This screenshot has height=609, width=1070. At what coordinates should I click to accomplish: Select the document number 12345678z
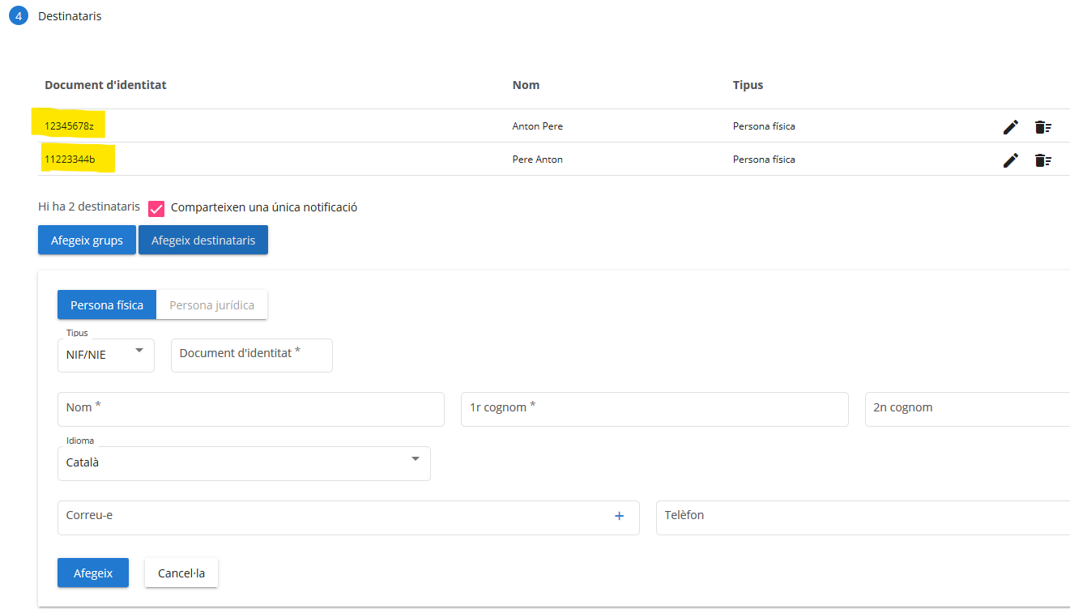pyautogui.click(x=69, y=126)
